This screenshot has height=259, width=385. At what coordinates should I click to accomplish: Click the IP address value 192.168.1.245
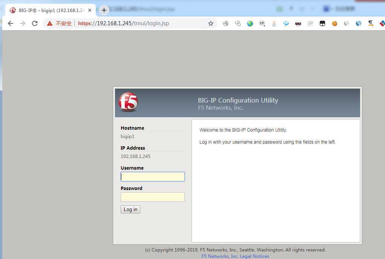(135, 156)
